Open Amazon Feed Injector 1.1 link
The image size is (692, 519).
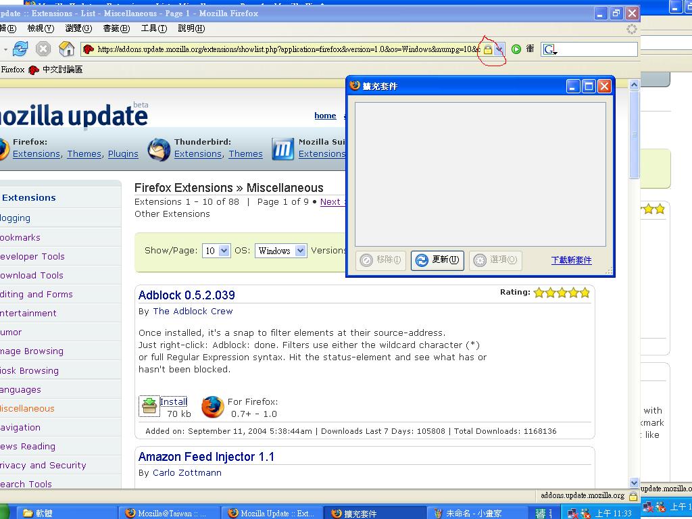(x=206, y=457)
